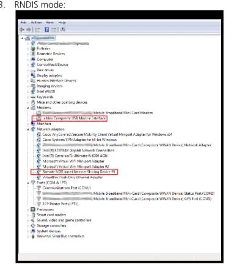
Task: Collapse the Network adapters node
Action: [x=28, y=129]
